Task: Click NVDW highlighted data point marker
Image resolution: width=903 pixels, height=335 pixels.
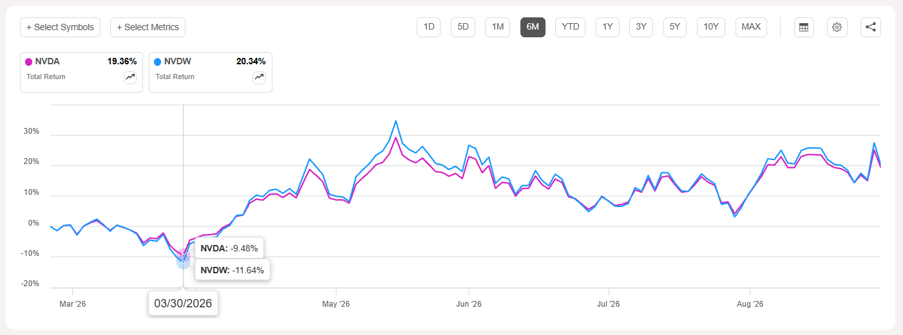Action: tap(184, 262)
